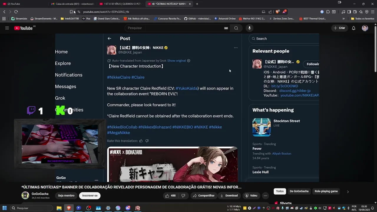Select De GoGoGacha chip
The height and width of the screenshot is (212, 377).
(x=299, y=191)
